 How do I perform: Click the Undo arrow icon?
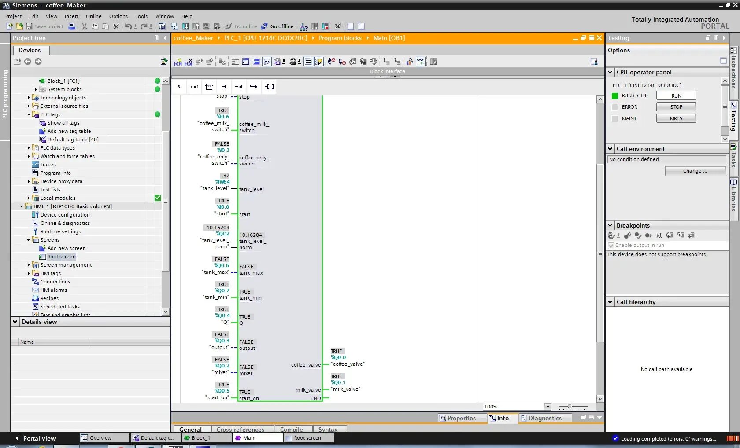(x=128, y=26)
